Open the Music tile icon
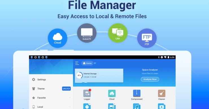Screen dimensions: 209x109 (x=137, y=106)
